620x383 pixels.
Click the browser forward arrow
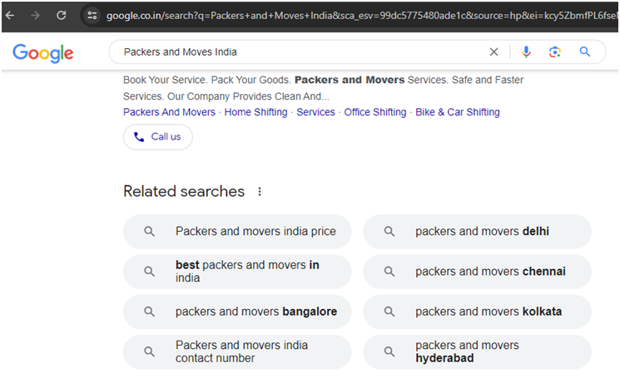[x=35, y=15]
